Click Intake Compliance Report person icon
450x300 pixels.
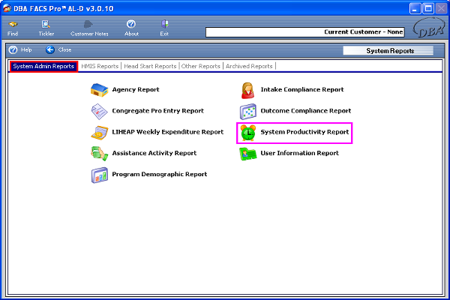[247, 90]
